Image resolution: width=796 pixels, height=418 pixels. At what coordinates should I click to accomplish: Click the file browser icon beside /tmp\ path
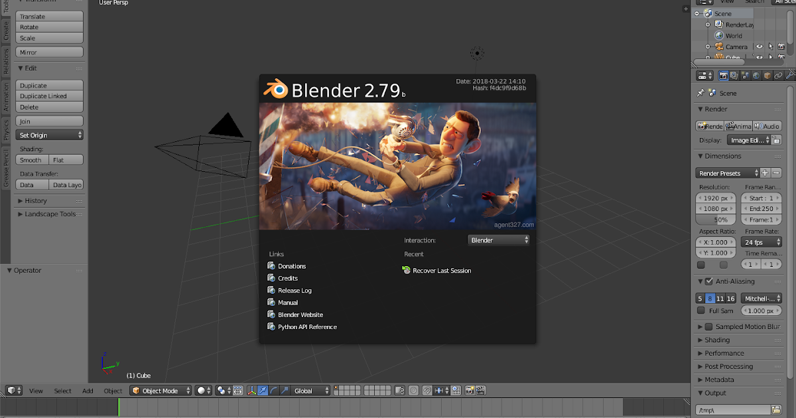pyautogui.click(x=776, y=410)
